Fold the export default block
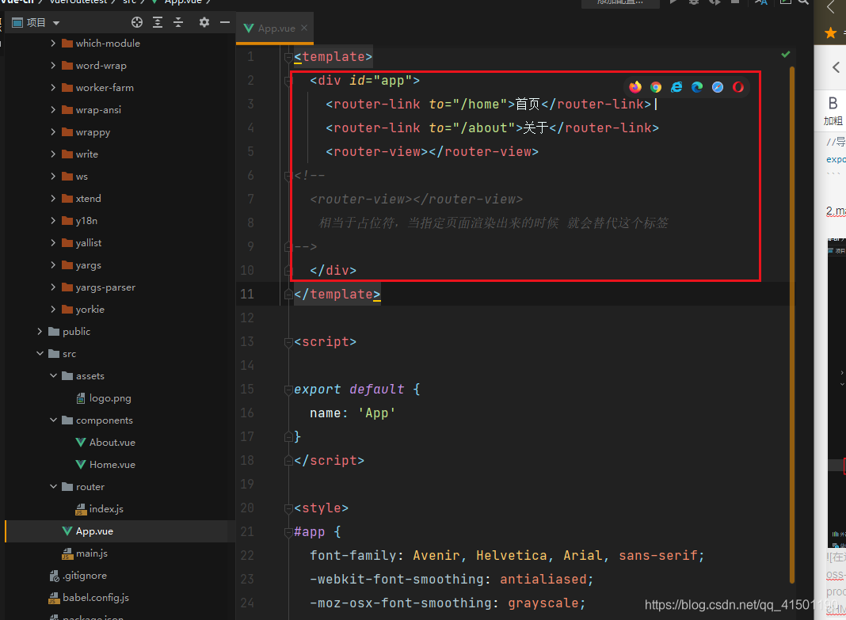846x620 pixels. click(x=288, y=390)
